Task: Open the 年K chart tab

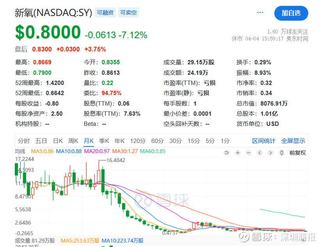Action: click(x=119, y=141)
